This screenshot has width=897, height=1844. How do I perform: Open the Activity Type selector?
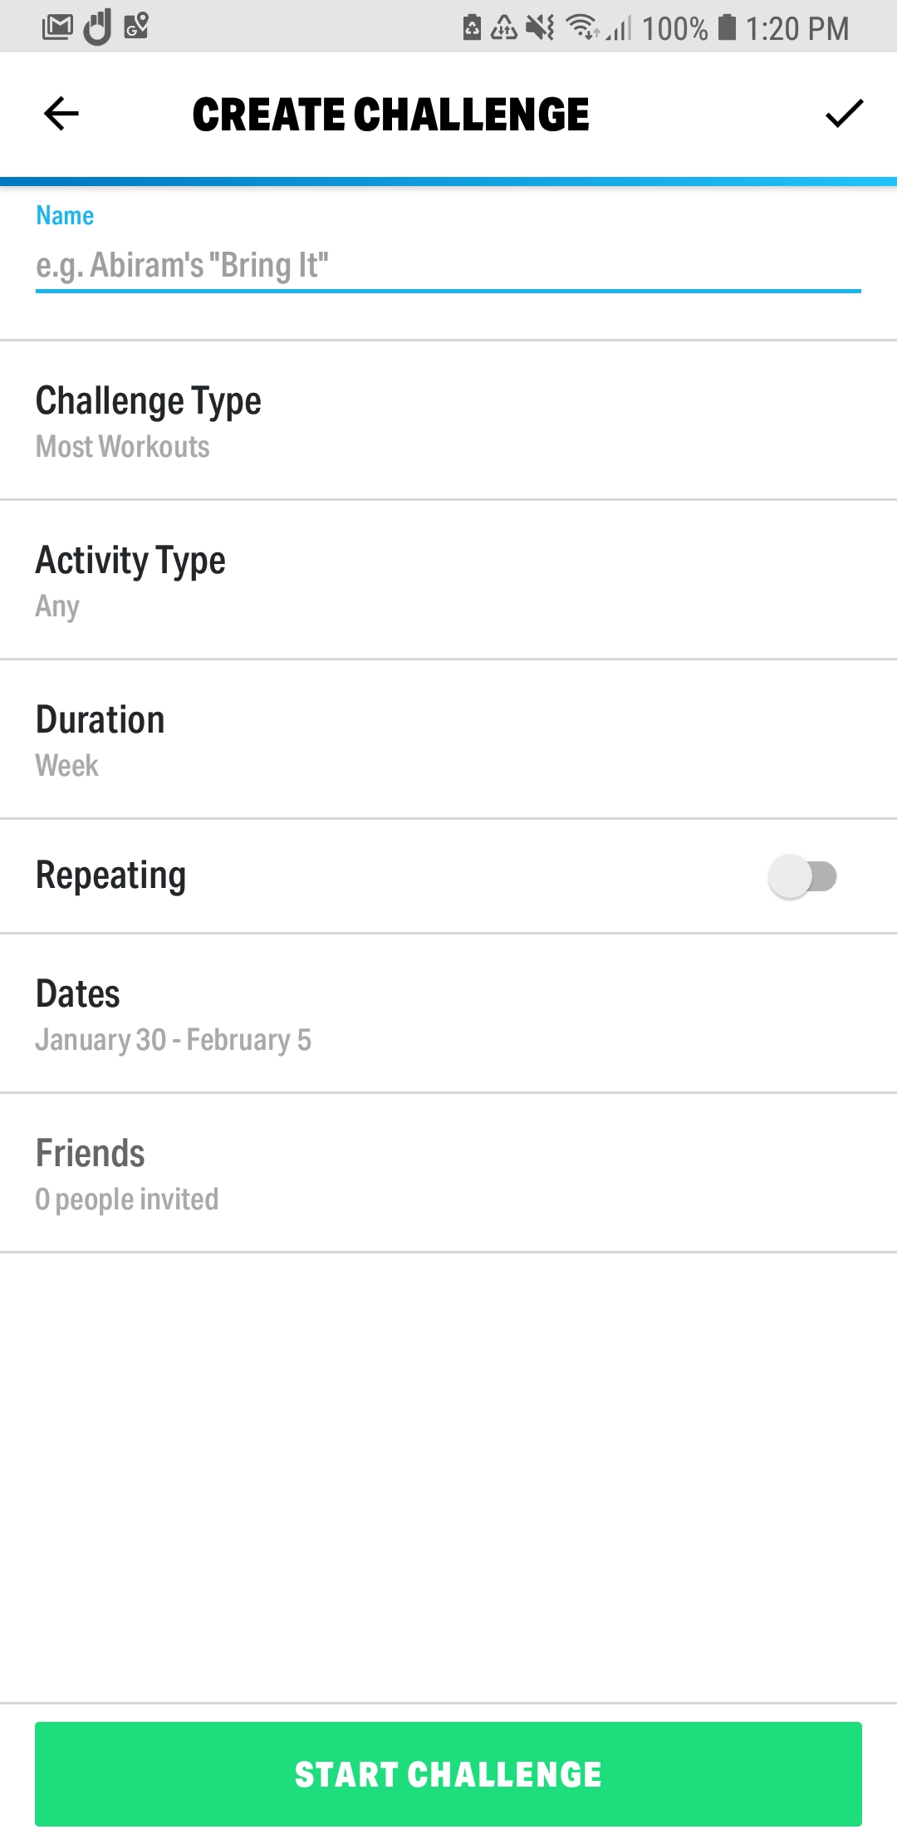[448, 581]
